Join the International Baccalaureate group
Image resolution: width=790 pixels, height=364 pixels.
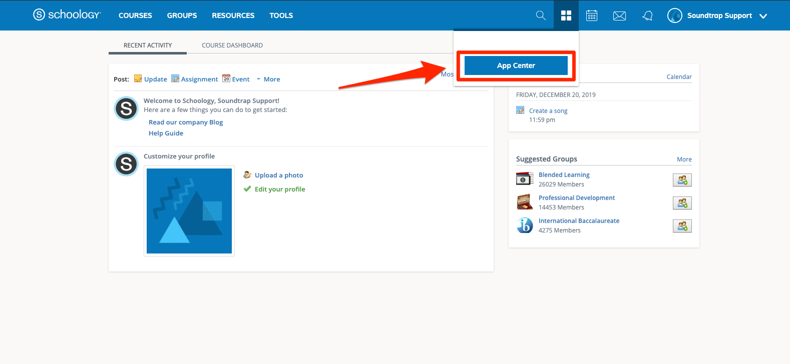point(682,226)
